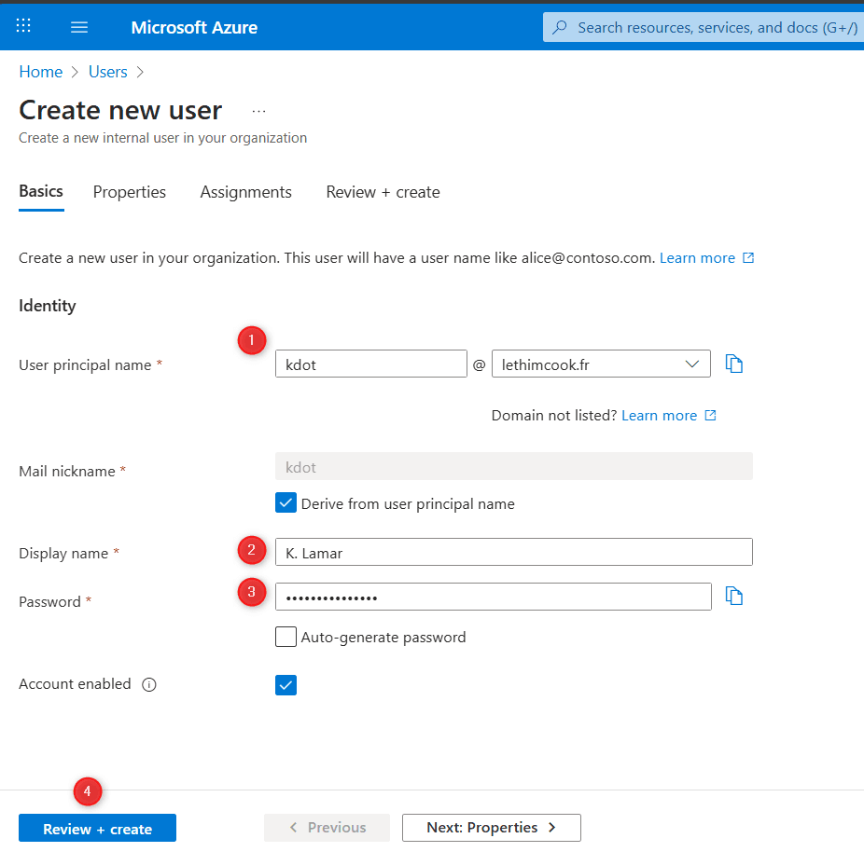
Task: Copy the password to clipboard
Action: (x=734, y=597)
